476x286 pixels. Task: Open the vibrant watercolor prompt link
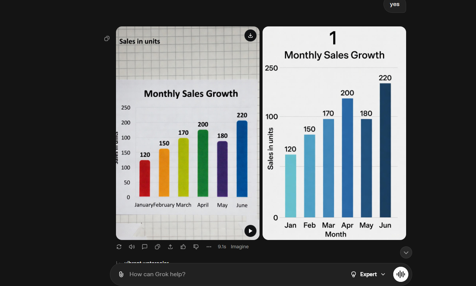click(x=147, y=263)
